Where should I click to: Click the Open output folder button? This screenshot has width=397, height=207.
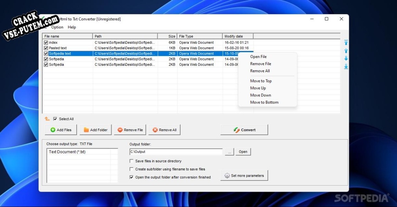(x=243, y=152)
